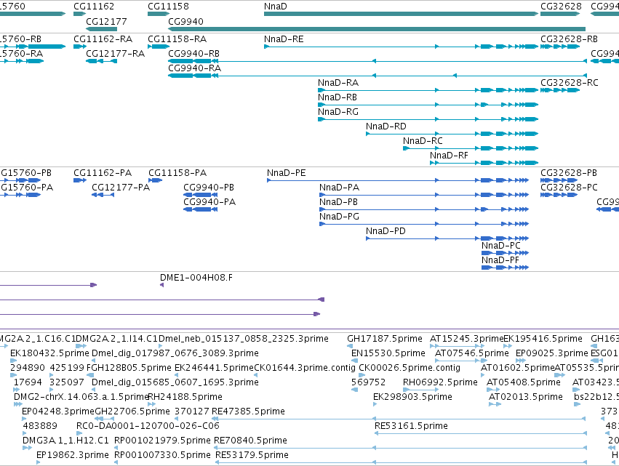Select transcript CG9940-RA
The height and width of the screenshot is (466, 619).
pyautogui.click(x=378, y=76)
